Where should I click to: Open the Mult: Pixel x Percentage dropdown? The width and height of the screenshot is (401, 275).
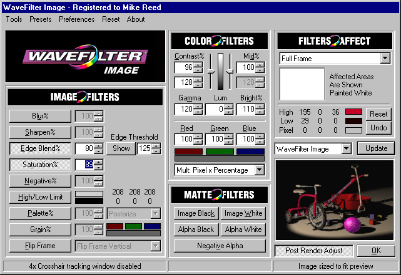(260, 170)
